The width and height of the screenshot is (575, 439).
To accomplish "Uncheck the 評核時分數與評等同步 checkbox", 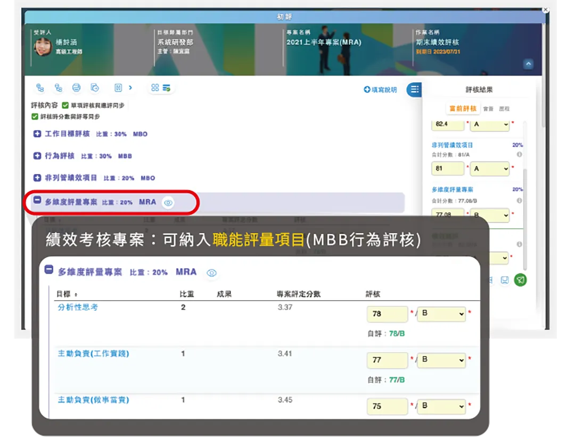I will click(35, 117).
